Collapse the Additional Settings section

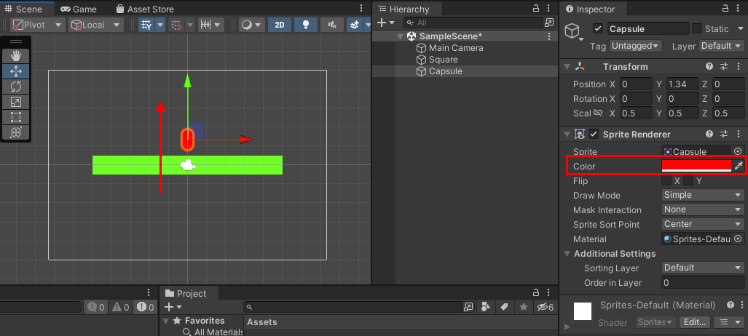(568, 254)
